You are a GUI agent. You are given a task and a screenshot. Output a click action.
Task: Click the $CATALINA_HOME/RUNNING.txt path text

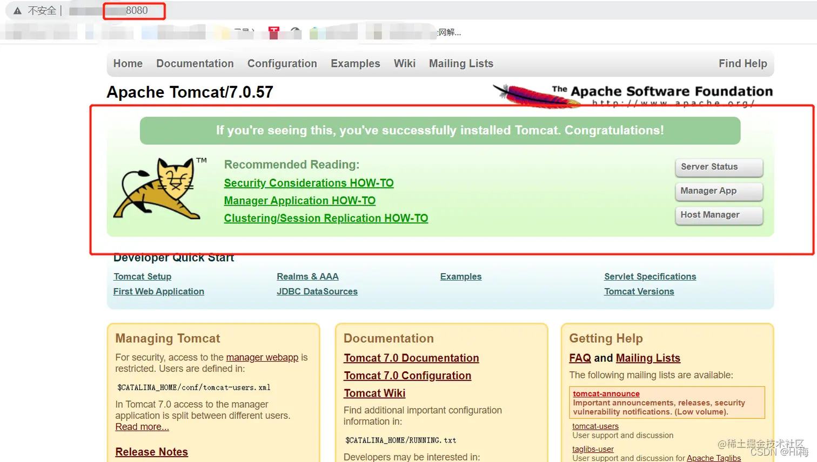tap(401, 440)
